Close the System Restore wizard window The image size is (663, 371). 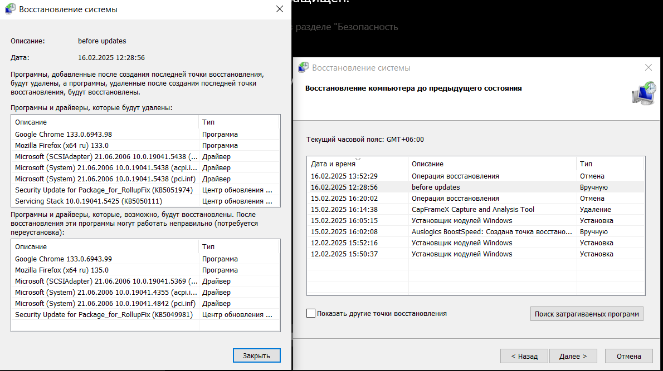click(648, 67)
